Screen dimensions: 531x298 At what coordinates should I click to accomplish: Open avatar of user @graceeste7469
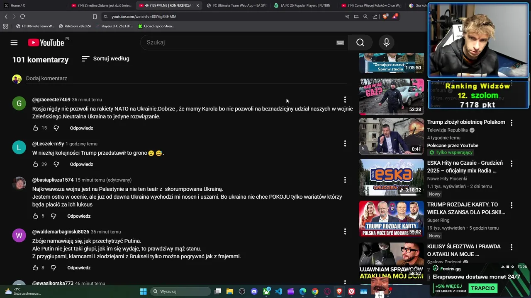[x=19, y=103]
